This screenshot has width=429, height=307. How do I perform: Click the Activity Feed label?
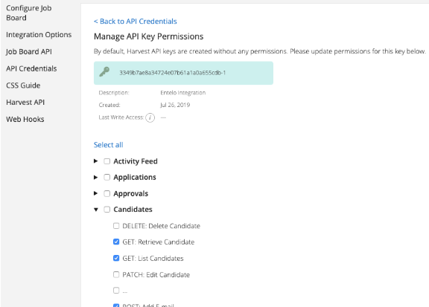pos(136,161)
